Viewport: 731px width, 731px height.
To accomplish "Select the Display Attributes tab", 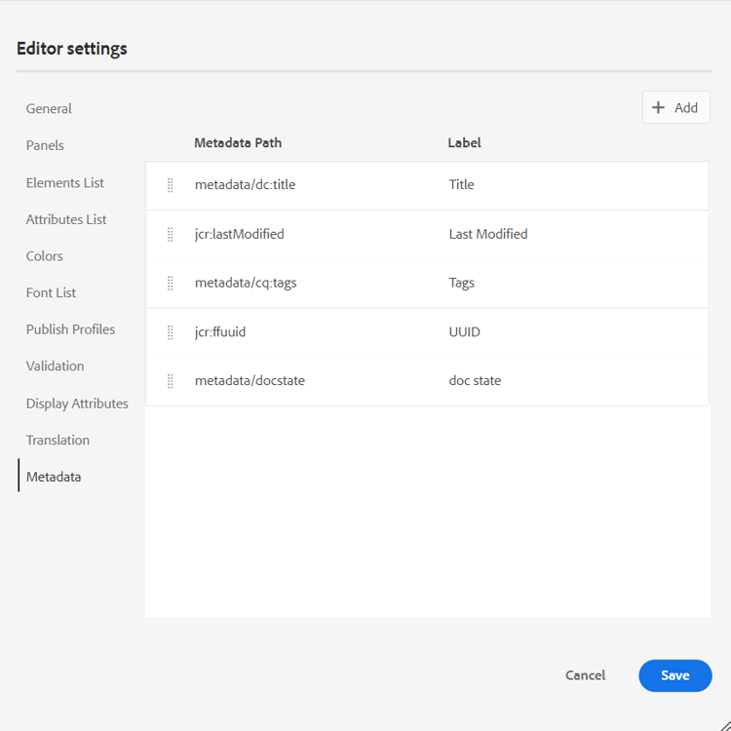I will pos(77,404).
